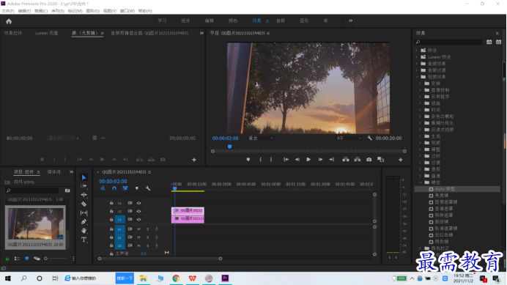507x285 pixels.
Task: Step back one frame in Program Monitor
Action: point(297,160)
